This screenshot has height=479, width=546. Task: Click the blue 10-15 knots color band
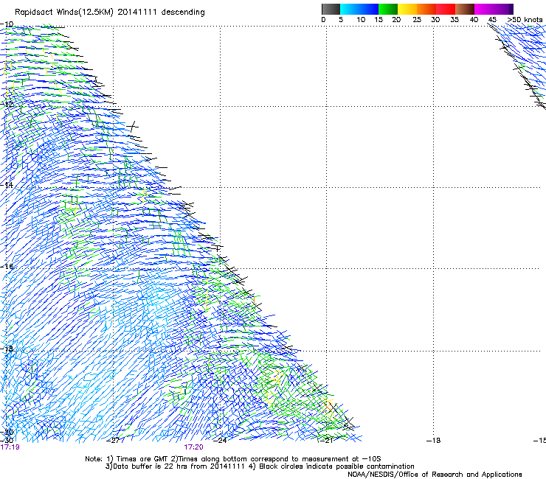coord(369,9)
